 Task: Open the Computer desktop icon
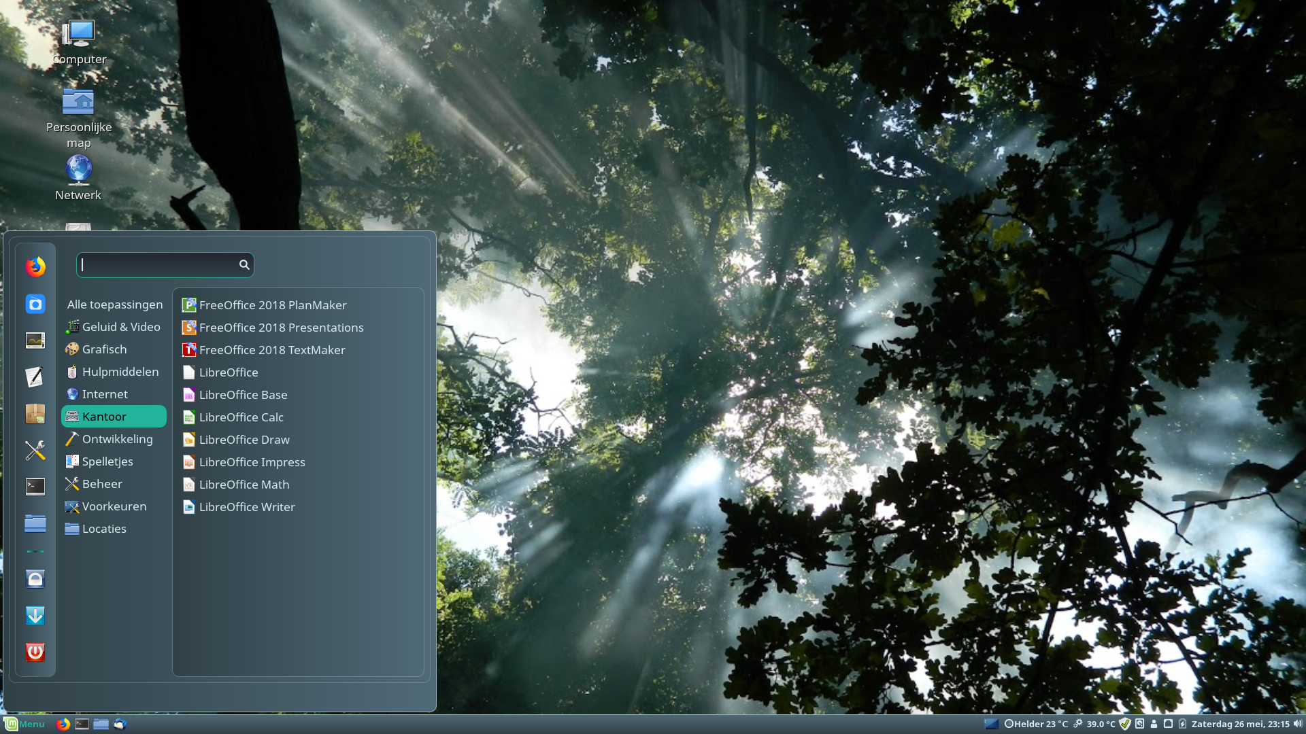tap(79, 42)
